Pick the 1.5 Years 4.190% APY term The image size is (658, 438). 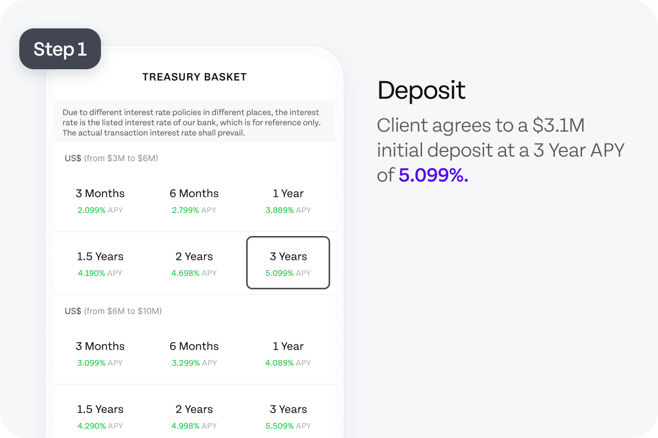(x=100, y=264)
